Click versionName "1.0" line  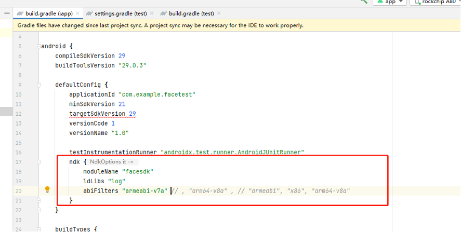tap(99, 133)
